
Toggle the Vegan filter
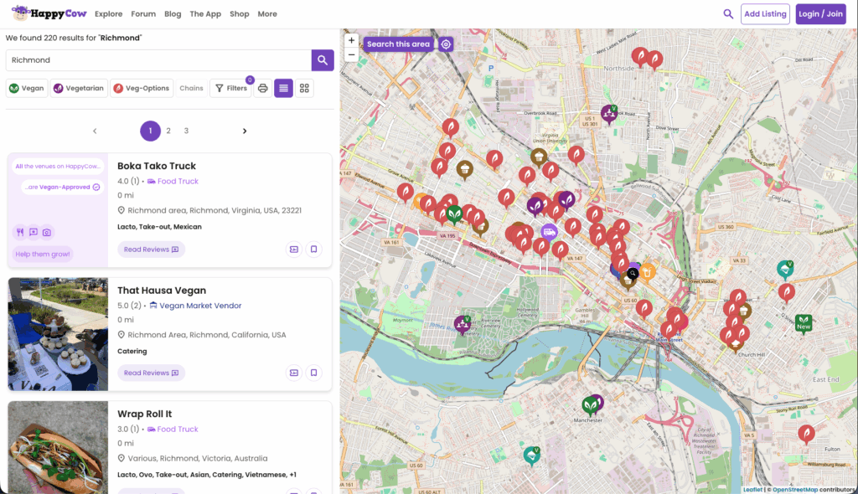coord(27,88)
